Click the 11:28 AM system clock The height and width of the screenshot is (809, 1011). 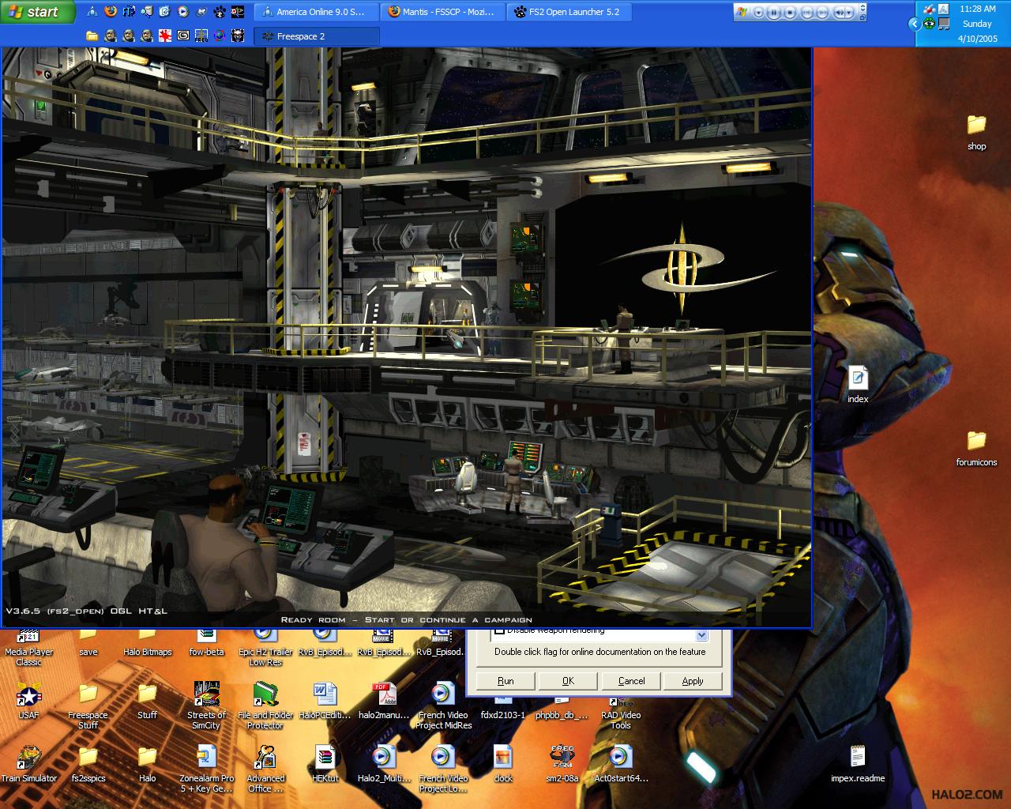click(x=978, y=9)
